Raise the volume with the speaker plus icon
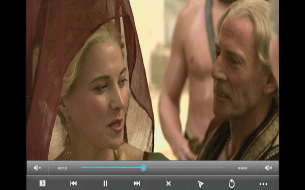 (x=268, y=168)
